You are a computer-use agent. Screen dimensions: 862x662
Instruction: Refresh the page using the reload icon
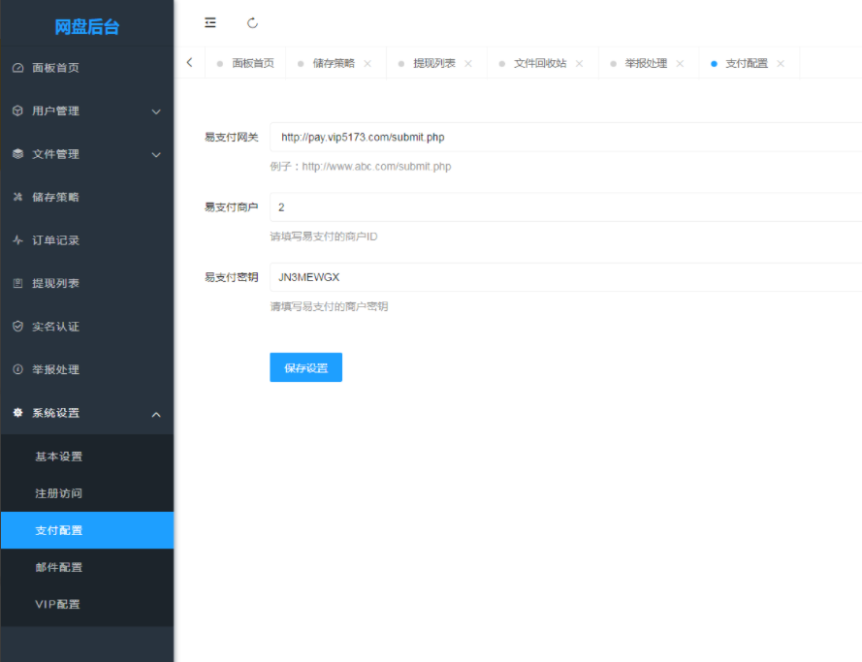coord(253,22)
